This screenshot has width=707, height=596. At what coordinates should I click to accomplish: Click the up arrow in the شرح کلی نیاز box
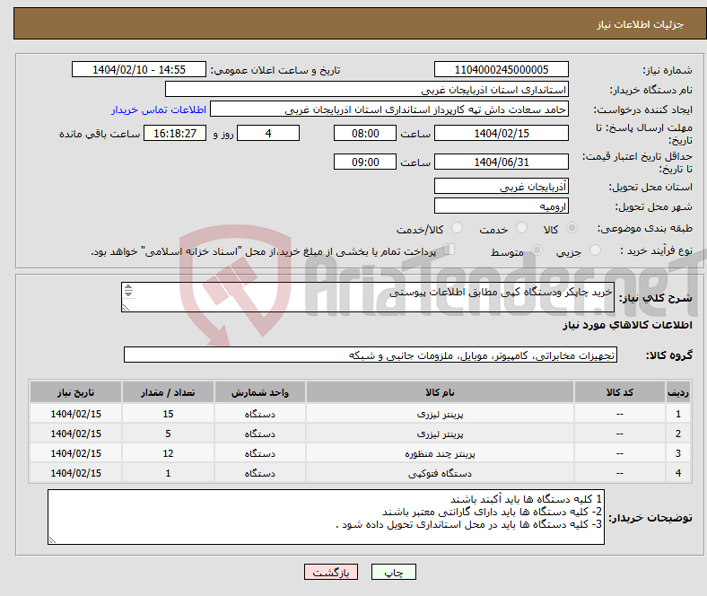click(127, 288)
